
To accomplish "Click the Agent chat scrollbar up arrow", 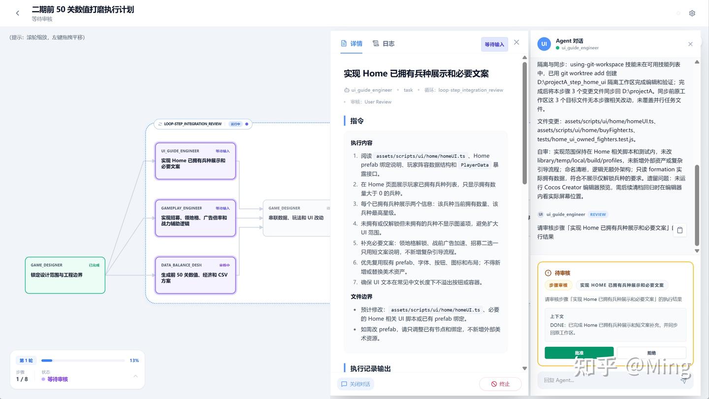I will click(x=697, y=62).
